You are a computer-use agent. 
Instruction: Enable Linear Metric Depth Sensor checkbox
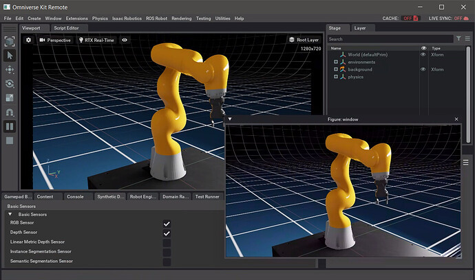[x=167, y=243]
